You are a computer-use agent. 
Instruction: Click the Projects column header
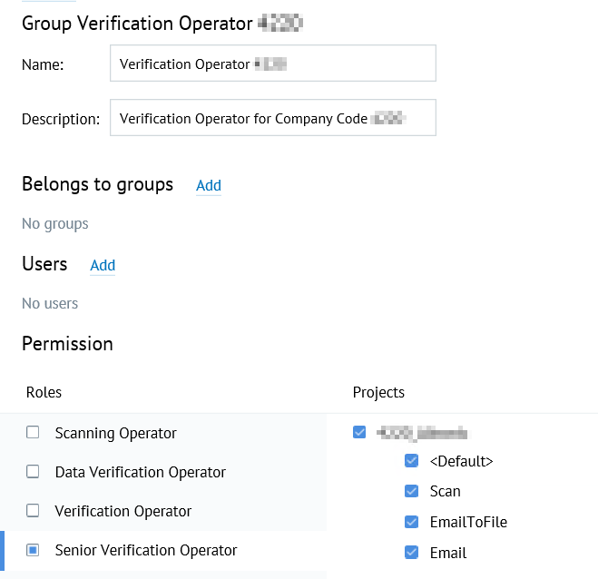(x=378, y=393)
